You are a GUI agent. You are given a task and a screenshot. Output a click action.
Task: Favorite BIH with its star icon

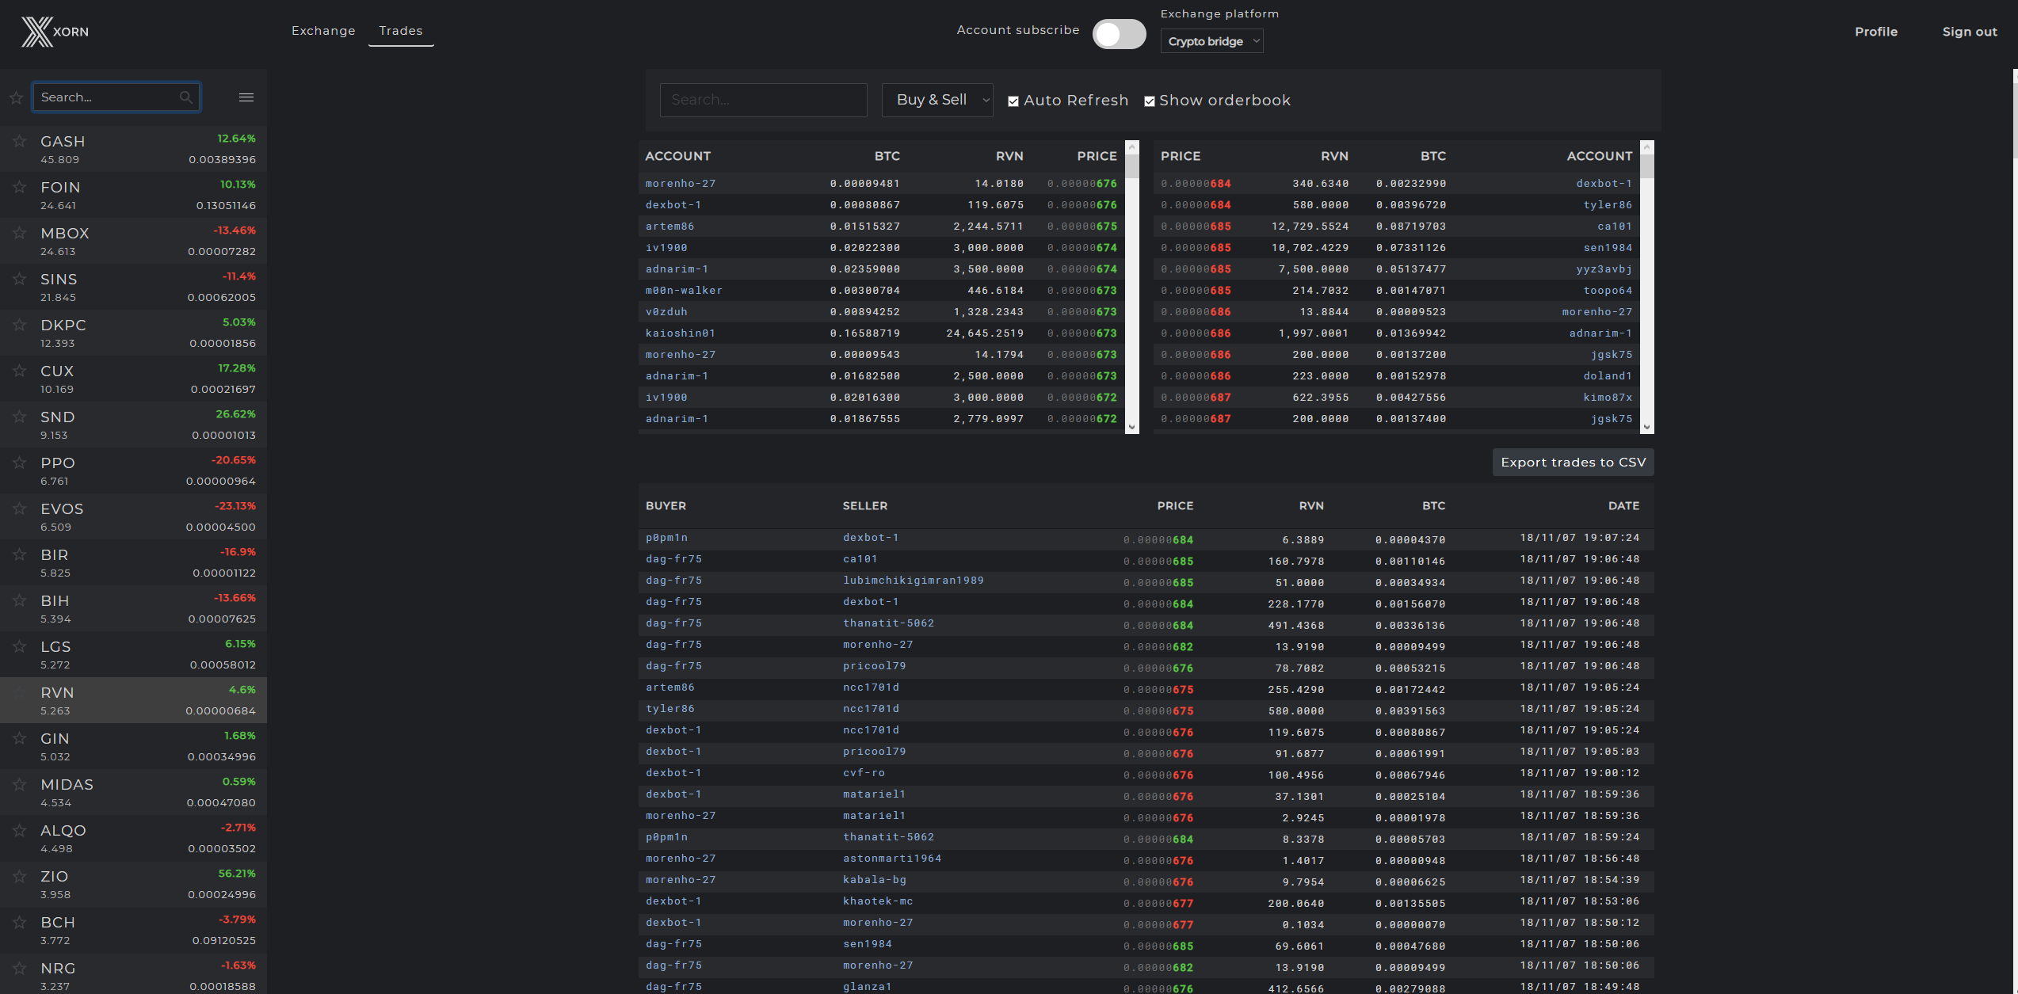[20, 600]
